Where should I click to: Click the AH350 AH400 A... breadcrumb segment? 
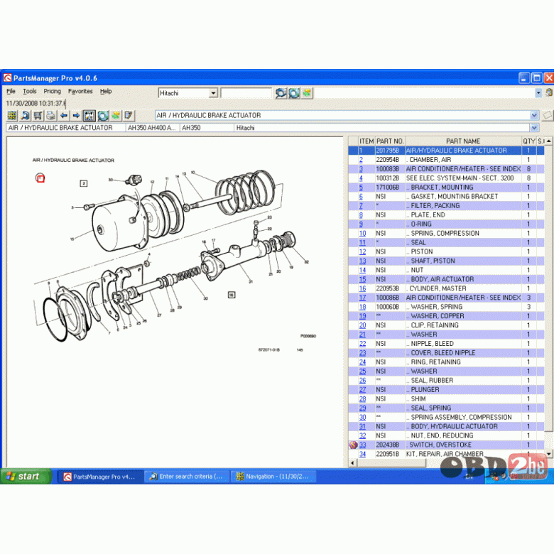(152, 128)
